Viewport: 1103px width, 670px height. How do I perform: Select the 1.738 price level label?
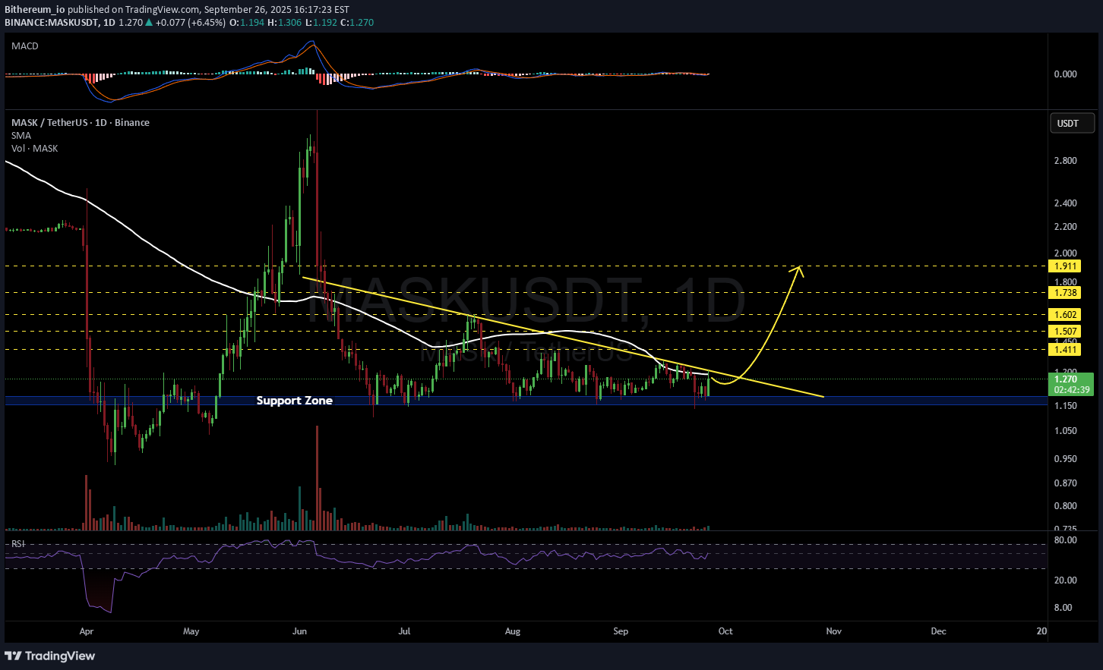pyautogui.click(x=1065, y=293)
